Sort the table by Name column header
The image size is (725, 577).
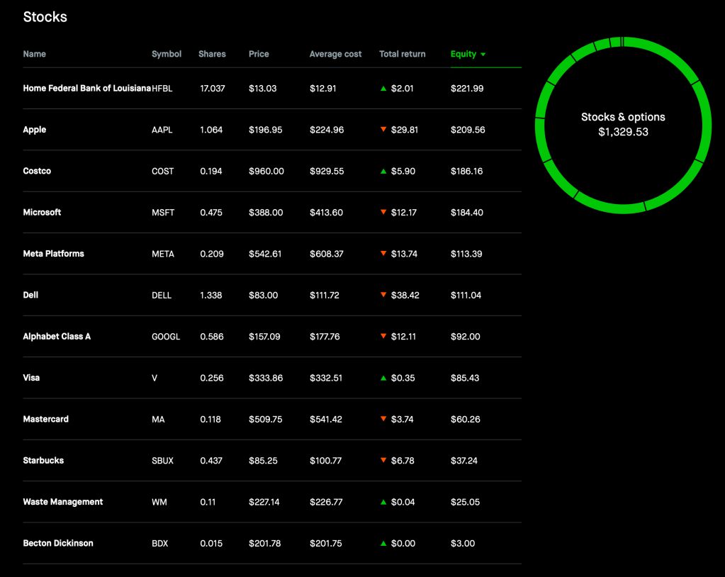34,54
